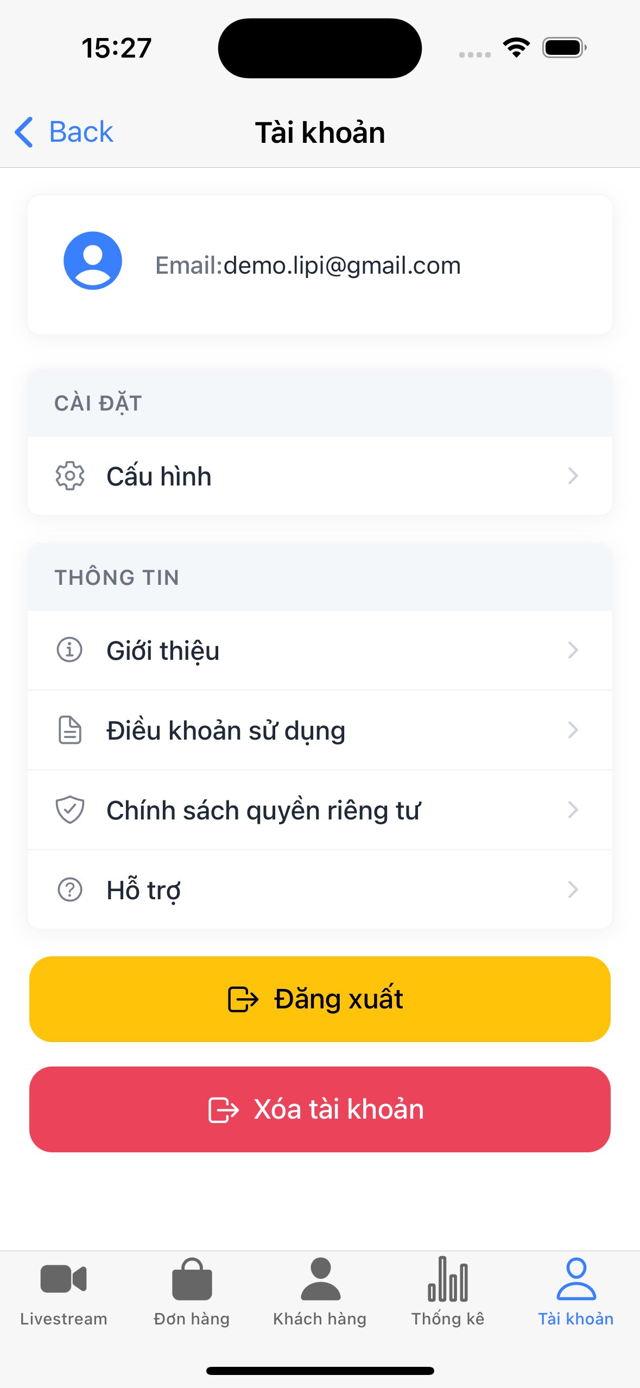Open Điều khoản sử dụng chevron arrow
The width and height of the screenshot is (640, 1388).
[573, 730]
